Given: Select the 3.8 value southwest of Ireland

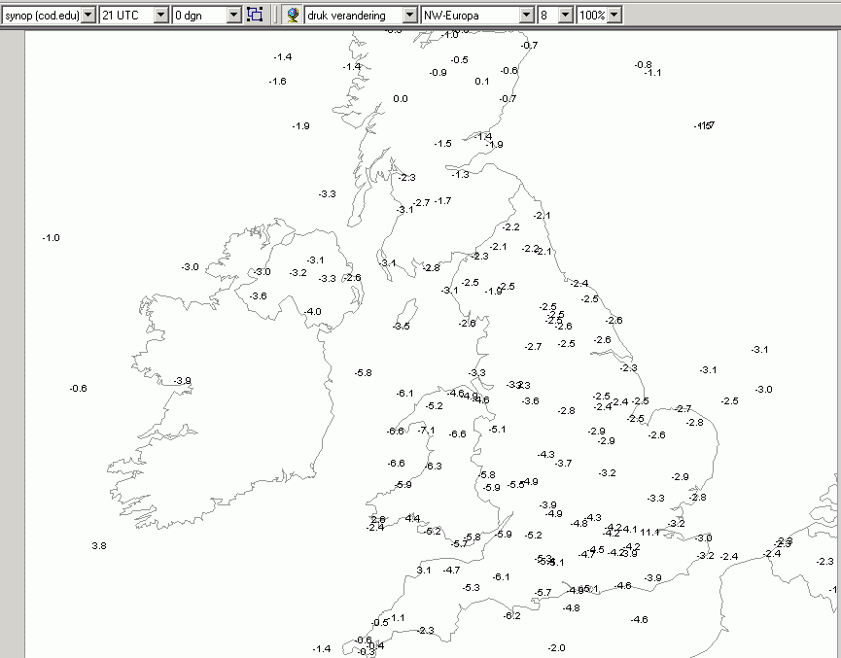Looking at the screenshot, I should pos(99,546).
